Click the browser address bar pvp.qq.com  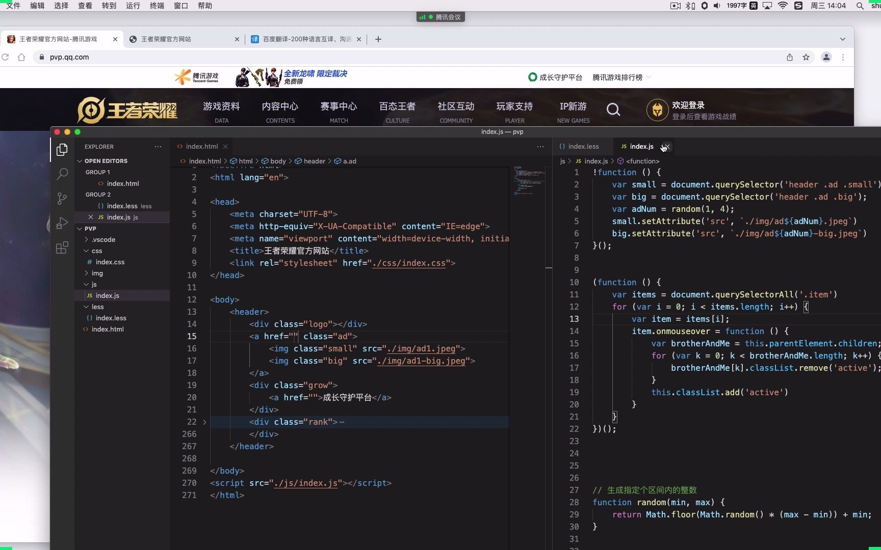pos(69,57)
